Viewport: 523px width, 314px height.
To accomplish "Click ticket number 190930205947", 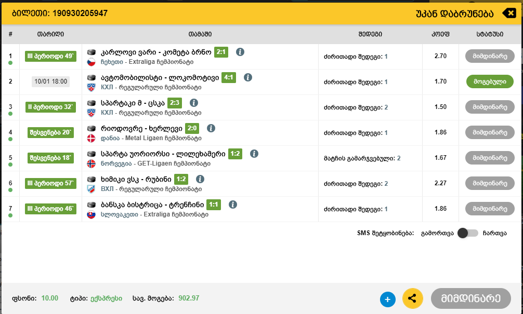I will click(80, 13).
